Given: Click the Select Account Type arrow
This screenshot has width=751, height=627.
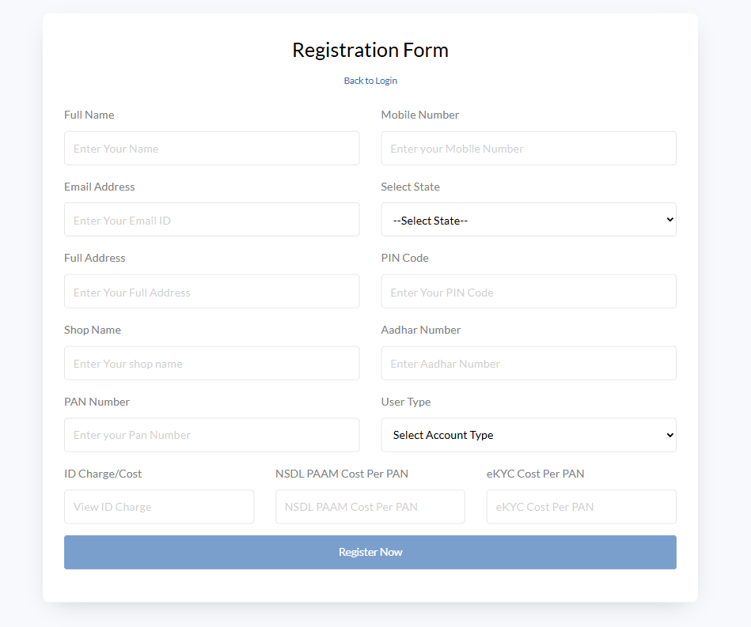Looking at the screenshot, I should pyautogui.click(x=669, y=435).
